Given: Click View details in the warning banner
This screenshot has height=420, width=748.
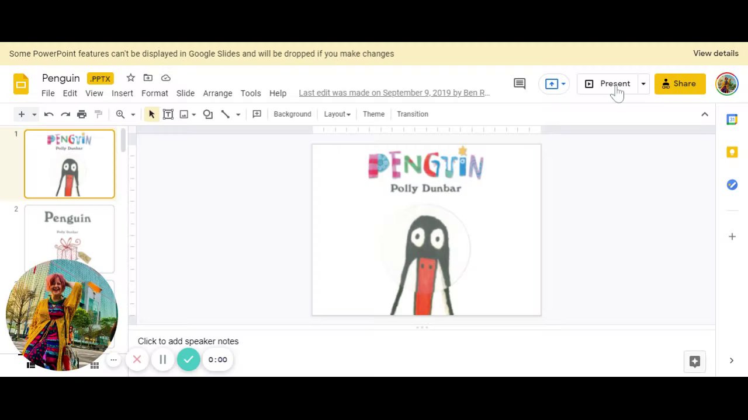Looking at the screenshot, I should click(716, 54).
